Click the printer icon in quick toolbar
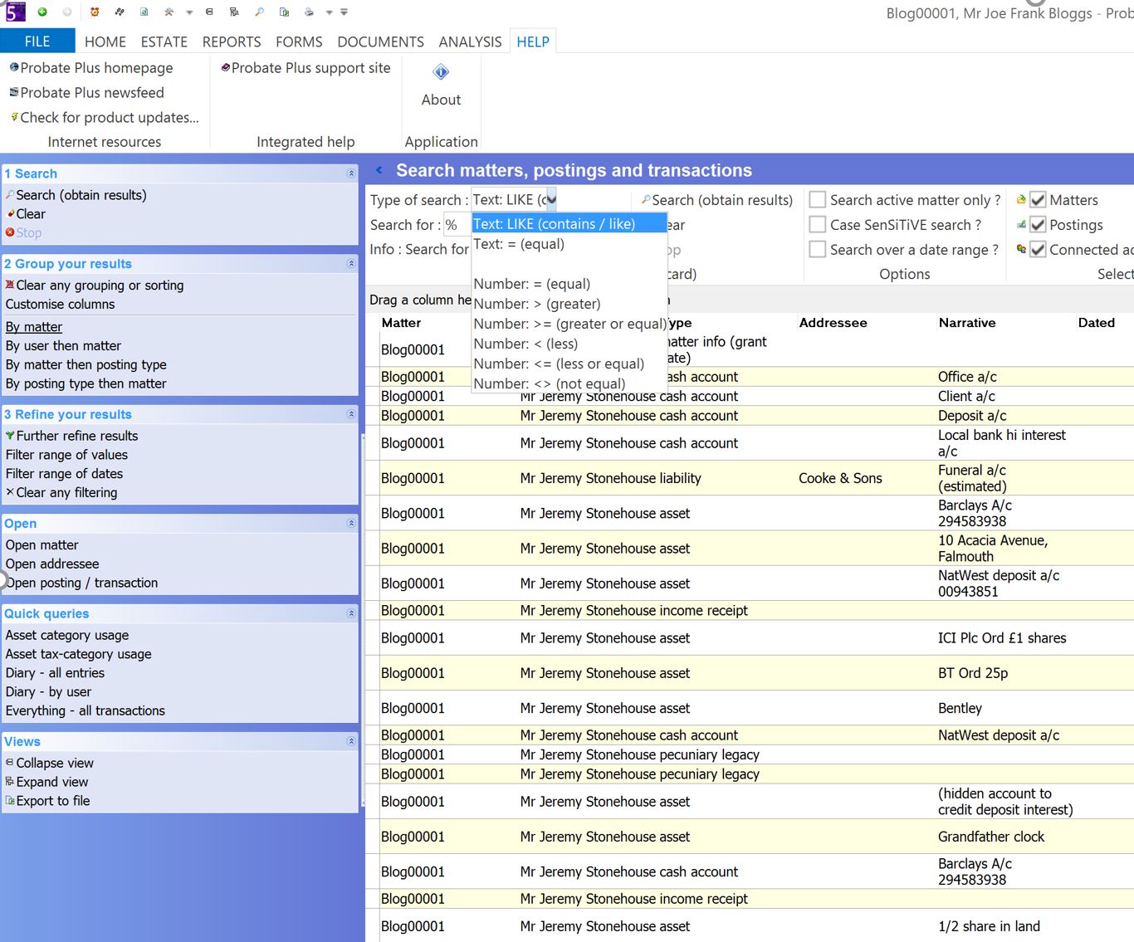The height and width of the screenshot is (942, 1134). [x=309, y=12]
